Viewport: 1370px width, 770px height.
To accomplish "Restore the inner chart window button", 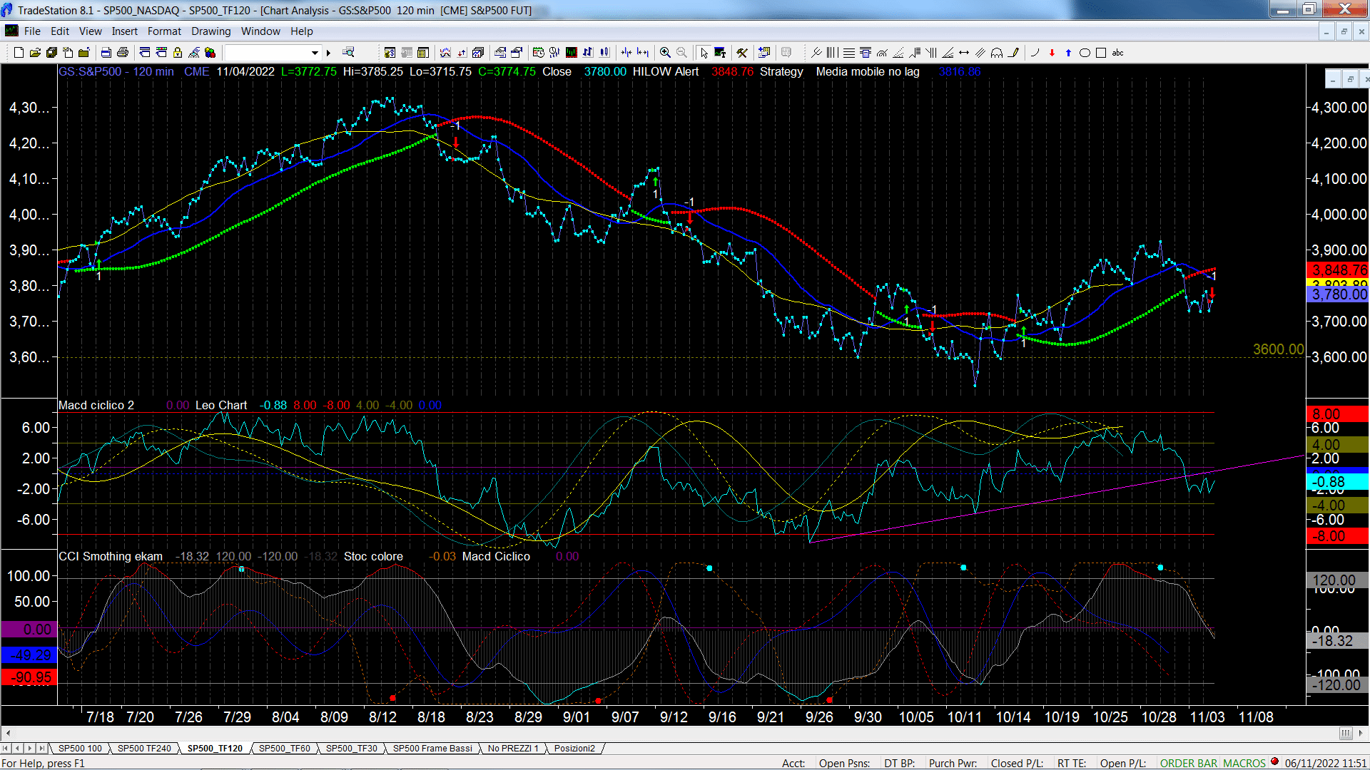I will pos(1349,79).
